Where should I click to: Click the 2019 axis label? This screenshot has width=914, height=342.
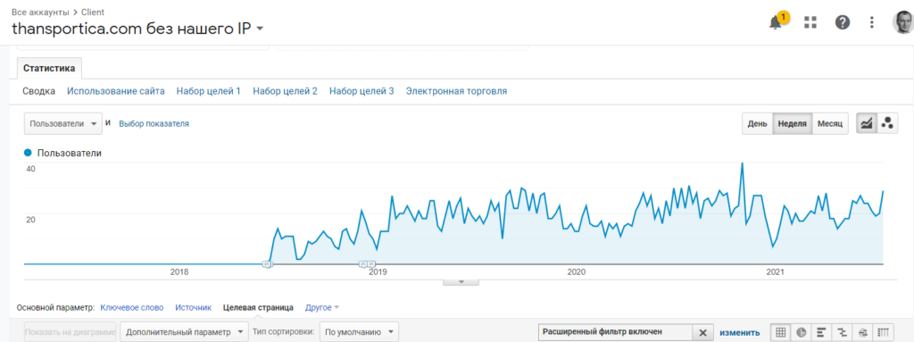[x=378, y=272]
